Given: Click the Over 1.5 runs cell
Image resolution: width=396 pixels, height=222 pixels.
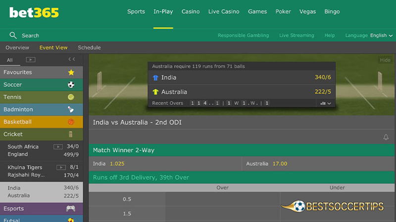Looking at the screenshot, I should point(223,214).
